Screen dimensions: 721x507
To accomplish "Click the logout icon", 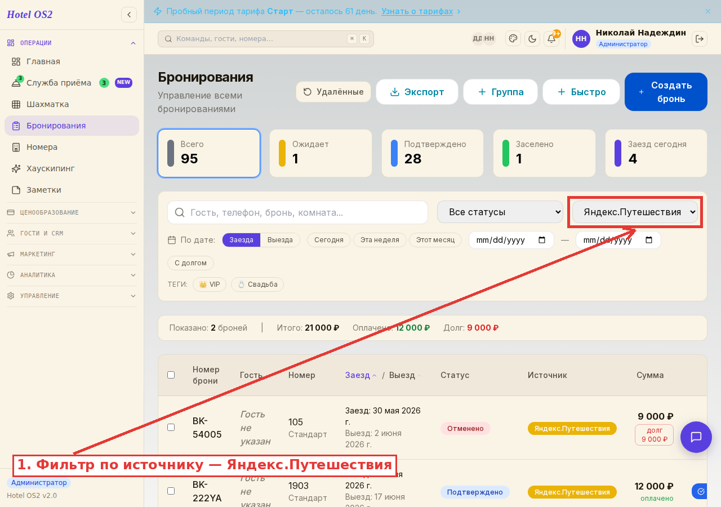I will click(x=700, y=38).
